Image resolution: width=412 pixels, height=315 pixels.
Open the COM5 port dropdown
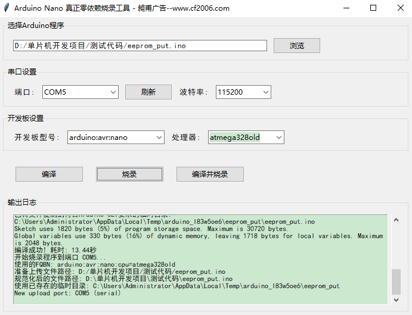[113, 92]
